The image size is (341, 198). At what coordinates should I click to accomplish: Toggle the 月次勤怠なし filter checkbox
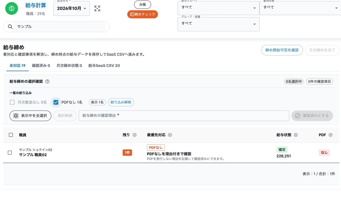pos(12,102)
